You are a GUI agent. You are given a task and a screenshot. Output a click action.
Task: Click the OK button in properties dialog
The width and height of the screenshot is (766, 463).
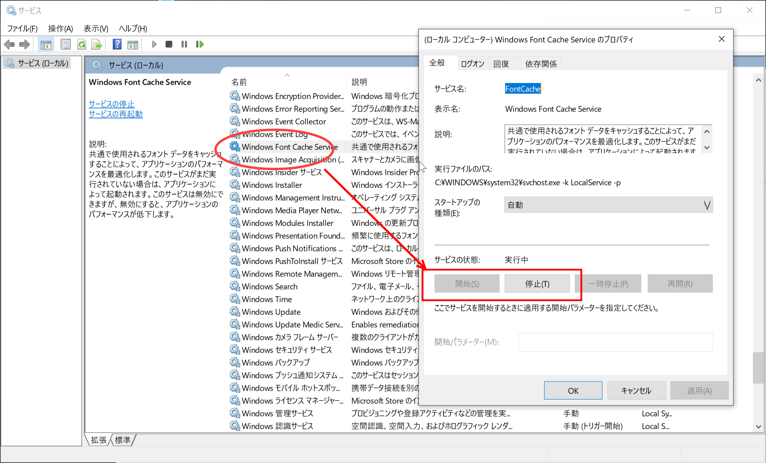point(573,391)
